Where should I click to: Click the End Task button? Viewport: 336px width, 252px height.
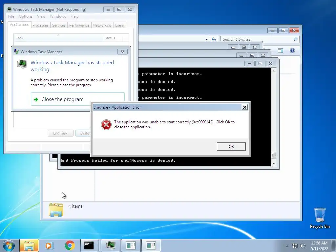(x=60, y=133)
